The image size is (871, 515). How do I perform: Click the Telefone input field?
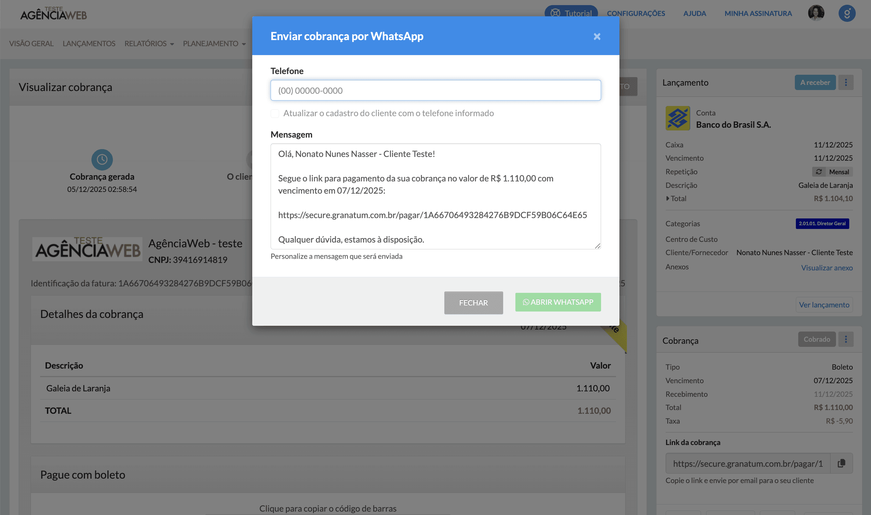pyautogui.click(x=435, y=90)
